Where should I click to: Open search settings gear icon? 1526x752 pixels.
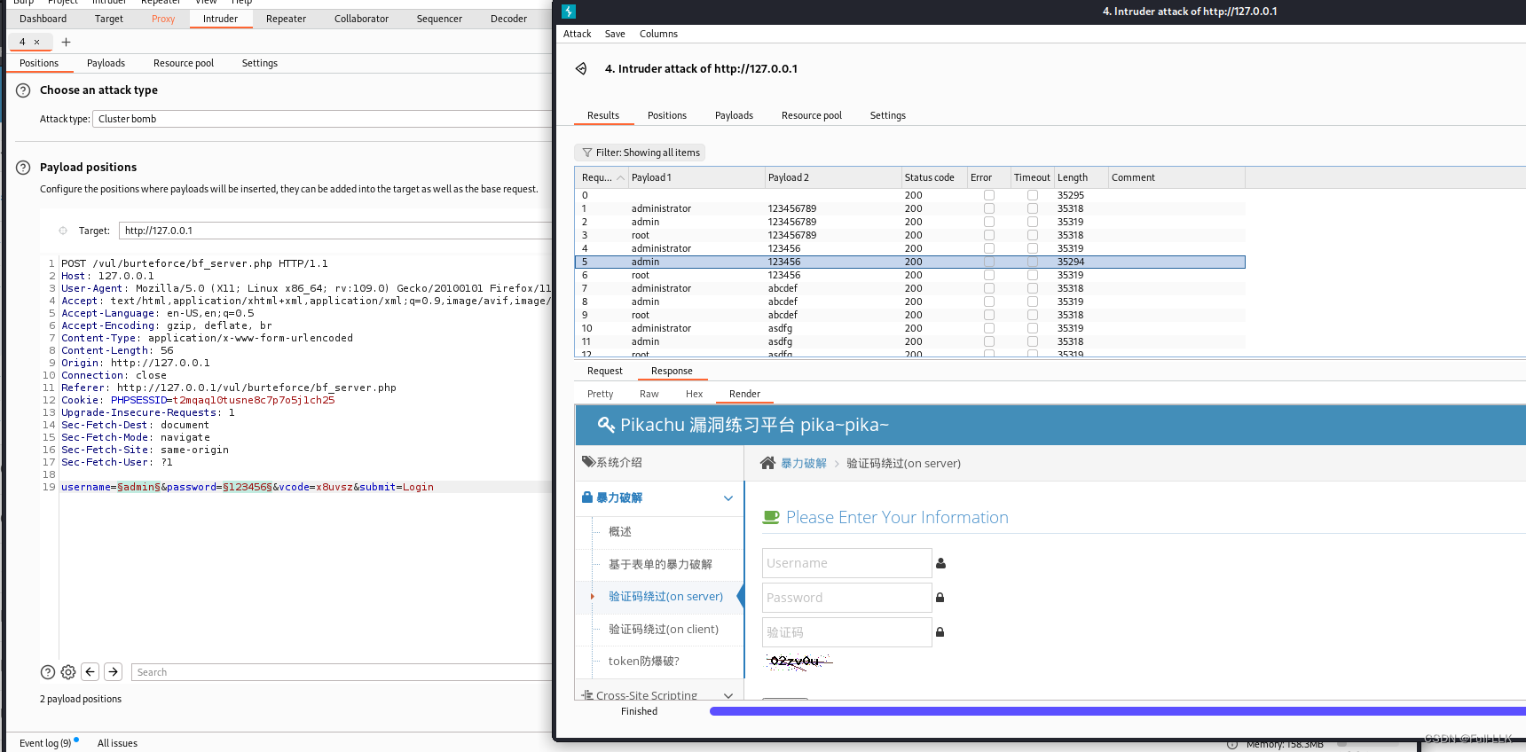pos(68,672)
